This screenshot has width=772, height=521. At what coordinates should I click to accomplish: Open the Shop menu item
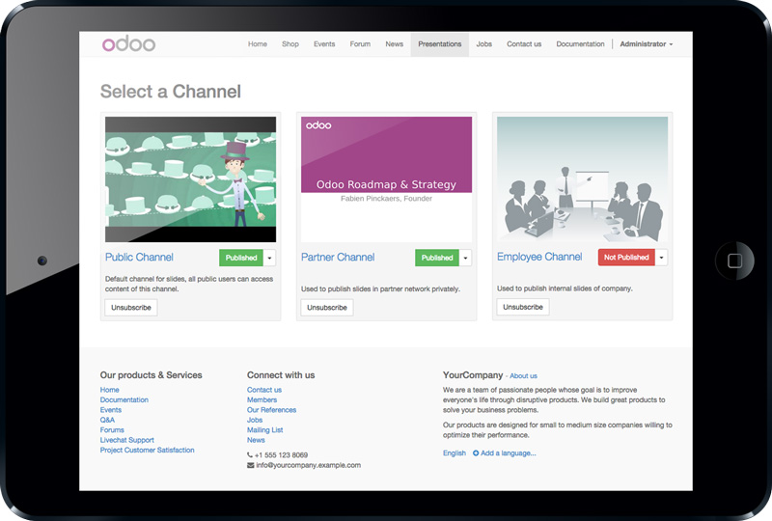pos(290,43)
